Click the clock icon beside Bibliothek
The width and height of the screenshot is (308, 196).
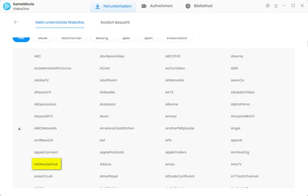click(188, 6)
